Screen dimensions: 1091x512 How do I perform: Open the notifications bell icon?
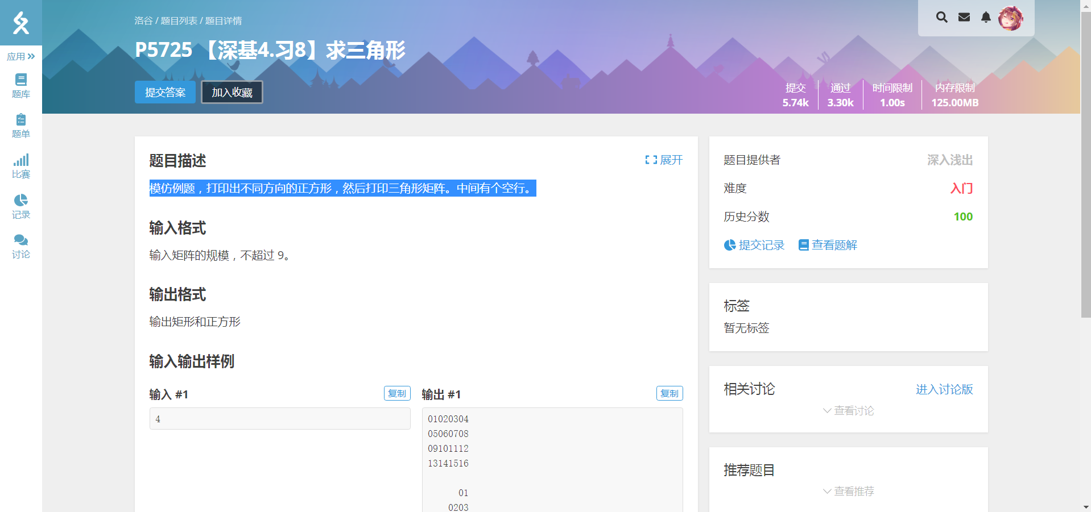coord(986,18)
